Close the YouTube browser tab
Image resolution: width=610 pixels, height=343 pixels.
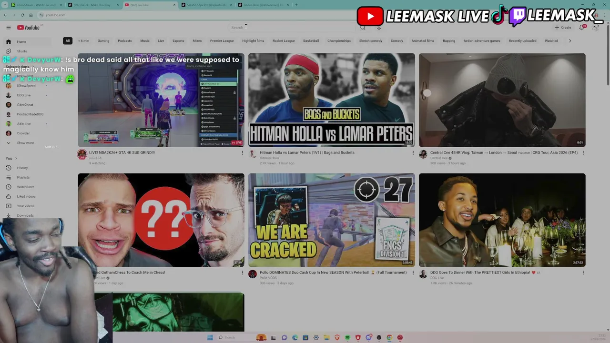coord(174,5)
